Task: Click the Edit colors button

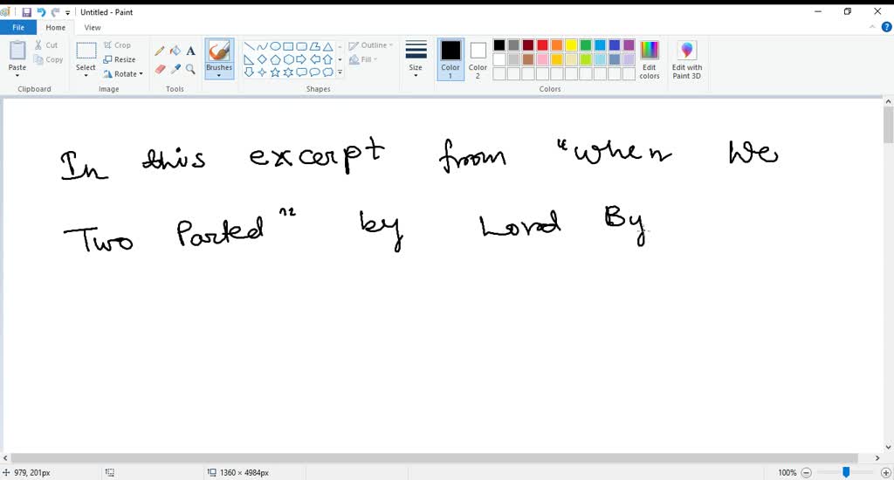Action: click(650, 60)
